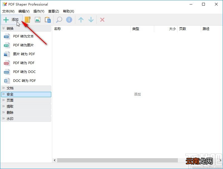223x169 pixels.
Task: Collapse the 转换 section
Action: (x=26, y=29)
